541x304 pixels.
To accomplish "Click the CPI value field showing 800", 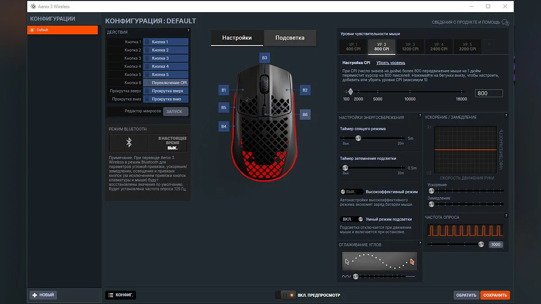I will (489, 93).
